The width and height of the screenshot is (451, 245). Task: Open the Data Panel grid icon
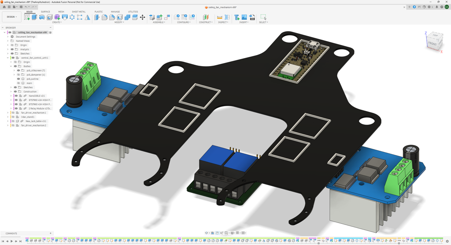click(x=9, y=7)
